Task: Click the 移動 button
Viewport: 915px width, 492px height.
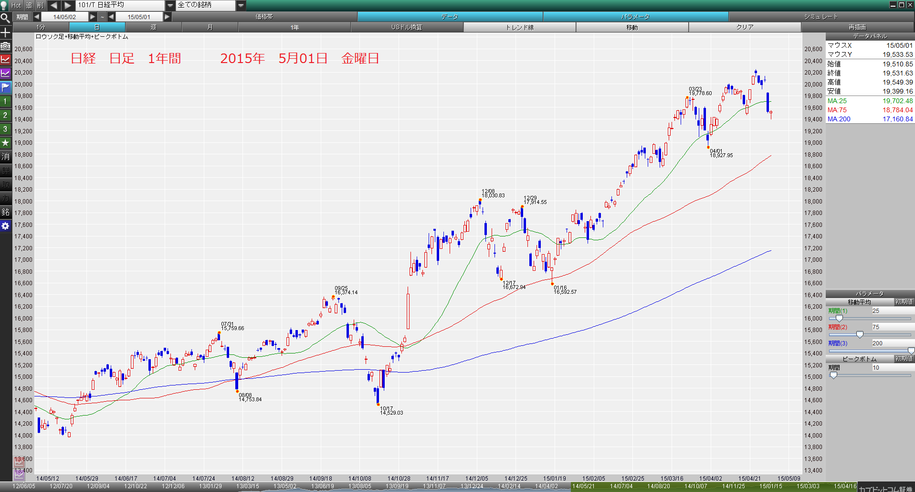Action: 632,27
